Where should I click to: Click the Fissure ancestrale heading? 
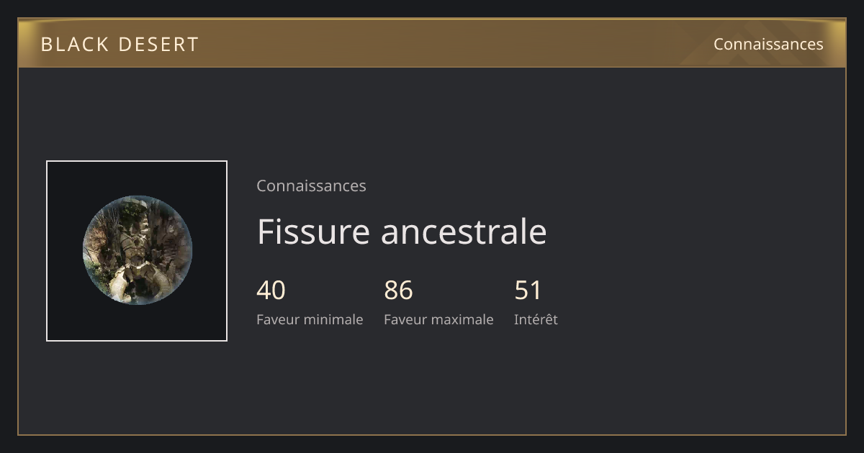pos(402,232)
